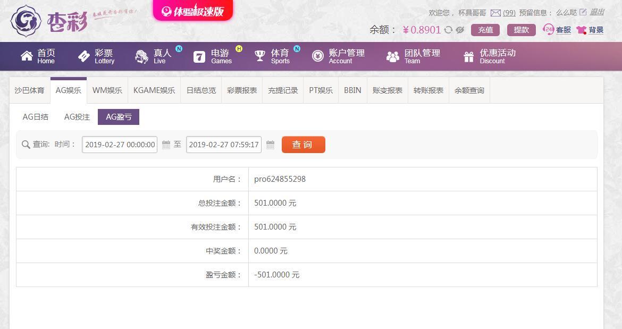
Task: Go to Home via house icon
Action: pos(27,56)
